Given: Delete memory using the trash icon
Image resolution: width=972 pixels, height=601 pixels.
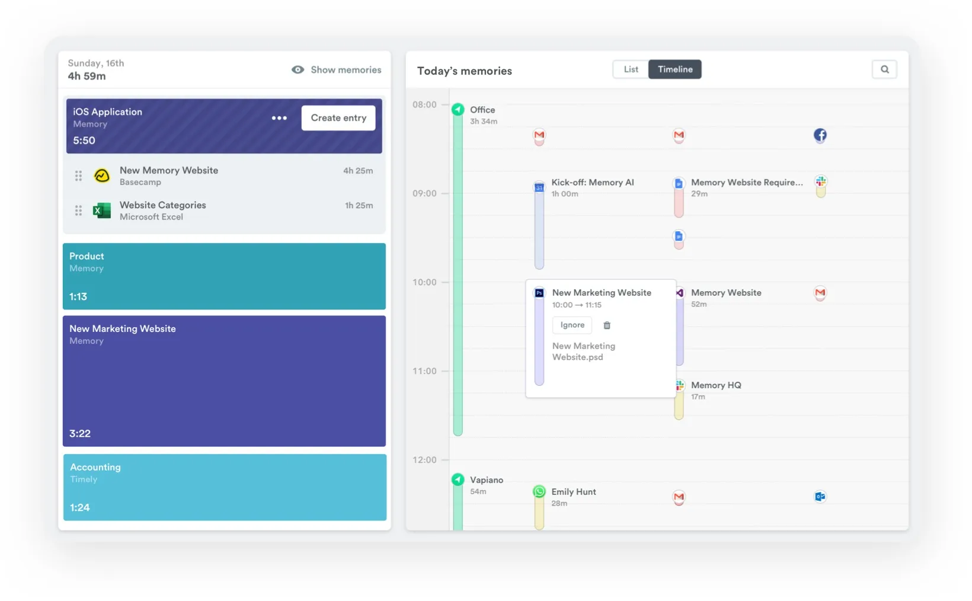Looking at the screenshot, I should click(606, 325).
